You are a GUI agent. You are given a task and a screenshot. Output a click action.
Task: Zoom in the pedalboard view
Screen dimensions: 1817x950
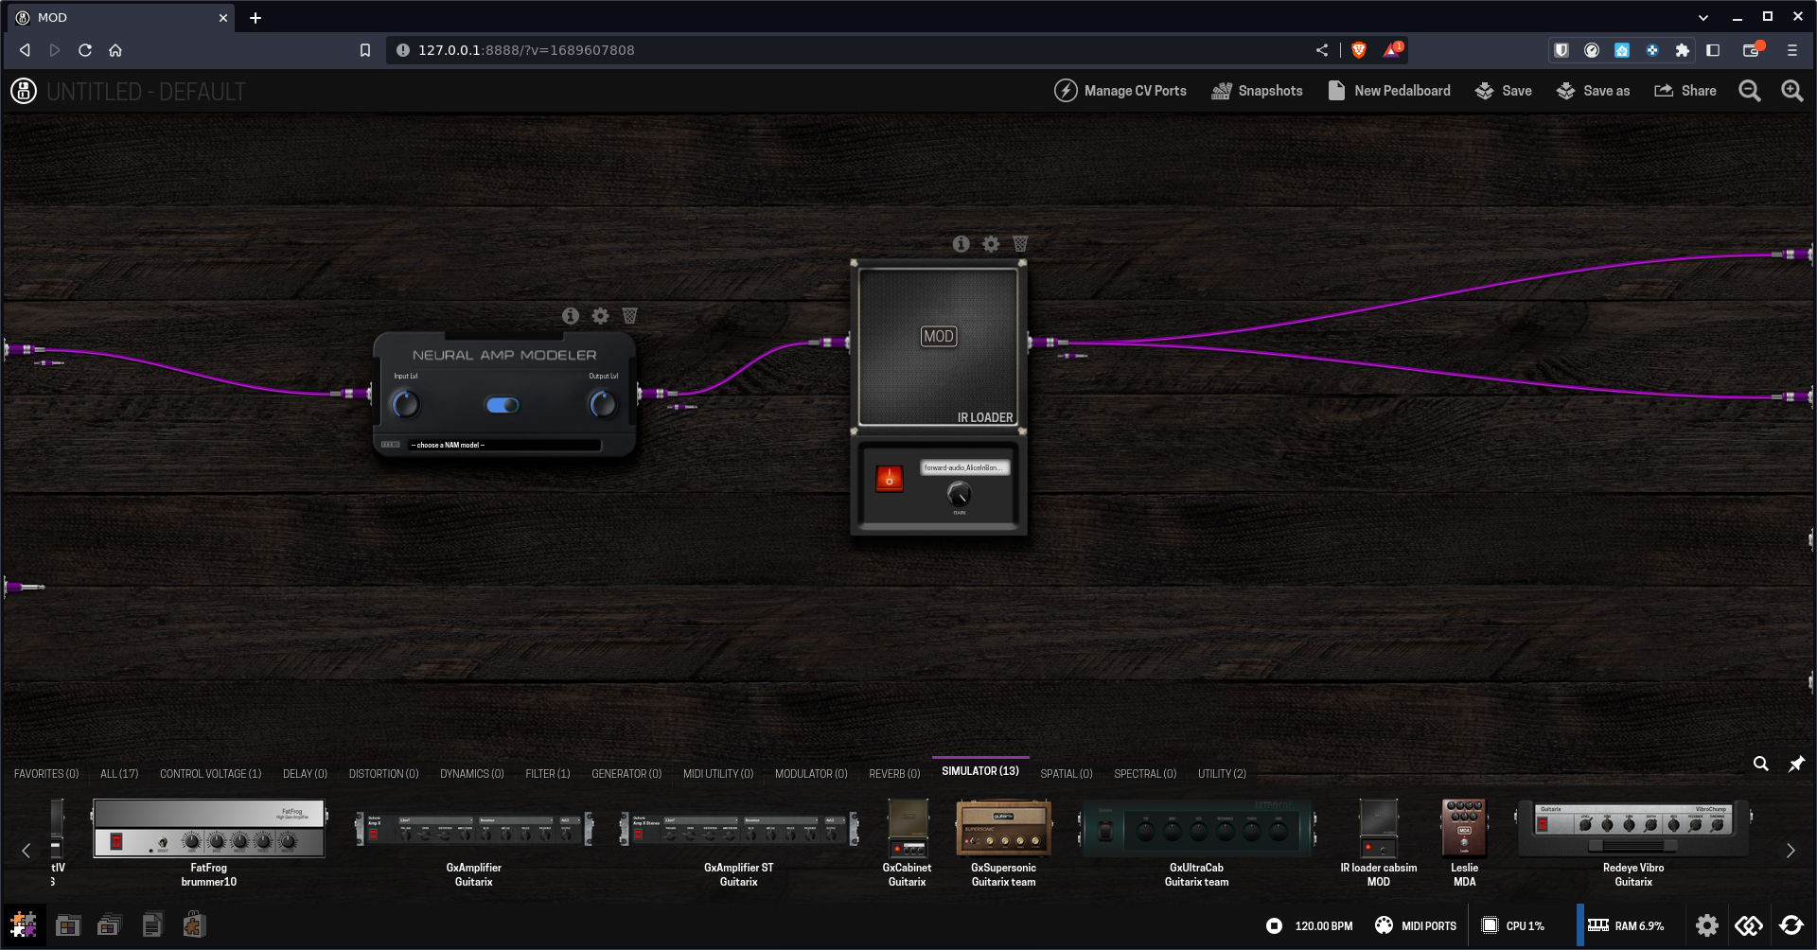pos(1791,91)
